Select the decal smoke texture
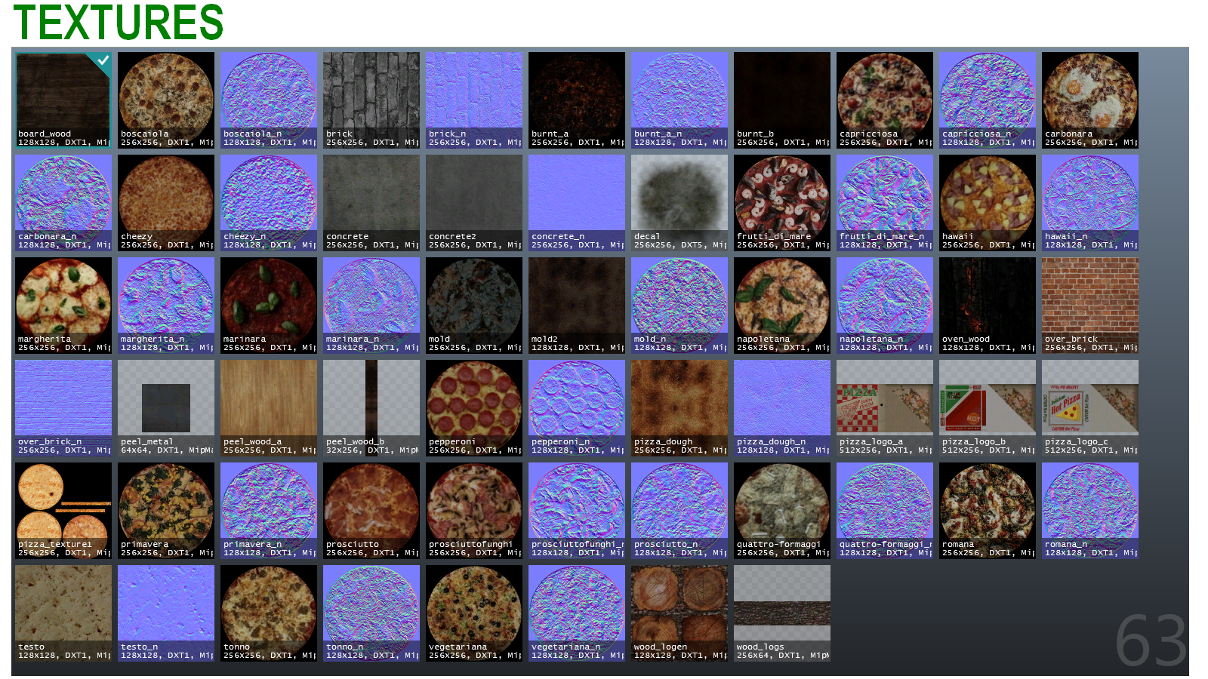Screen dimensions: 1208x679 point(679,203)
